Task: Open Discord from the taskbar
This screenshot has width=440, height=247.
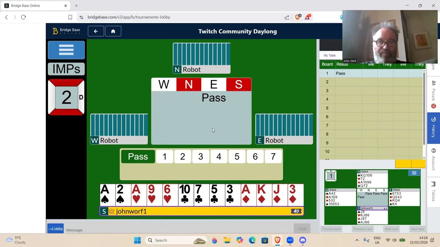Action: coord(302,240)
